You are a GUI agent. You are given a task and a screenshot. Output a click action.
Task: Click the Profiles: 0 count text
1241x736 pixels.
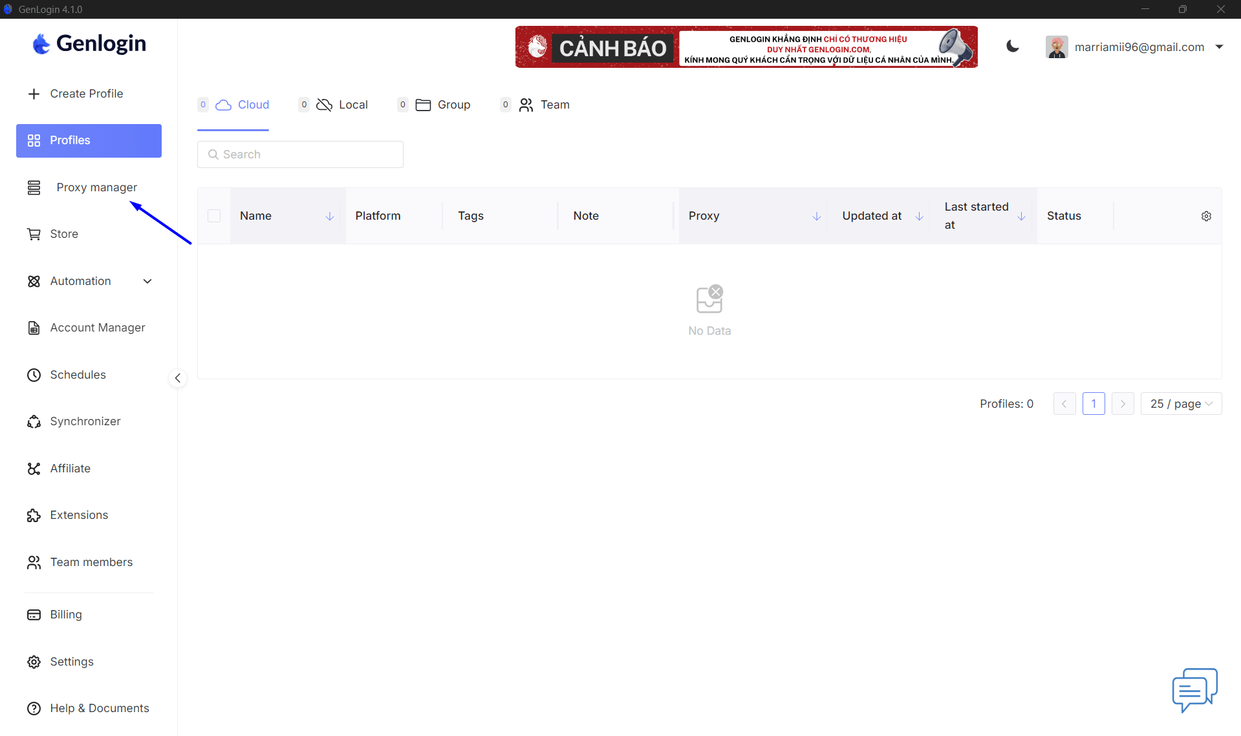coord(1006,404)
